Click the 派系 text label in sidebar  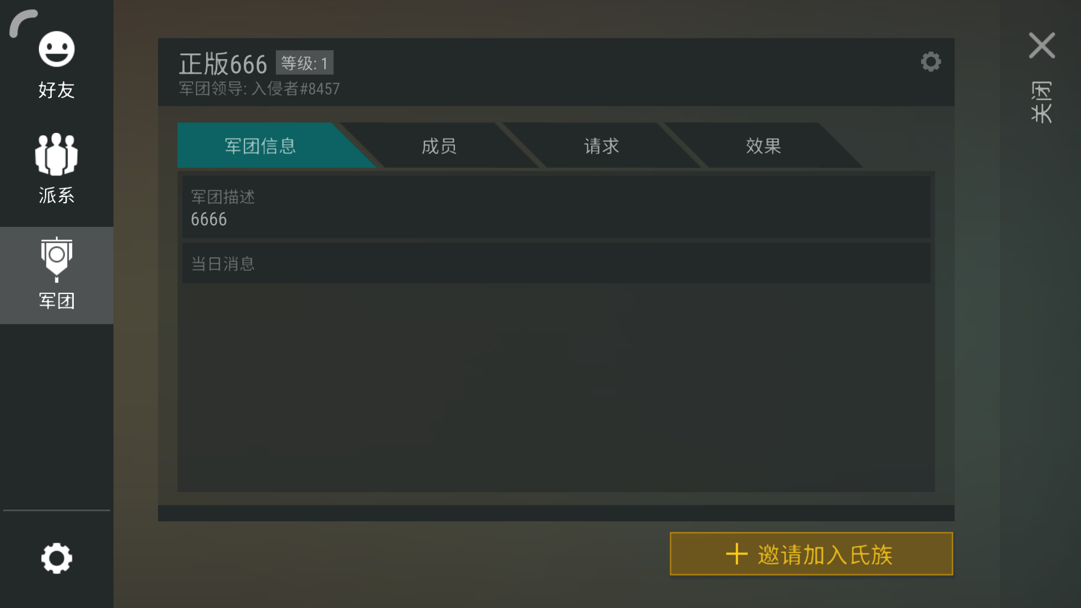point(56,195)
